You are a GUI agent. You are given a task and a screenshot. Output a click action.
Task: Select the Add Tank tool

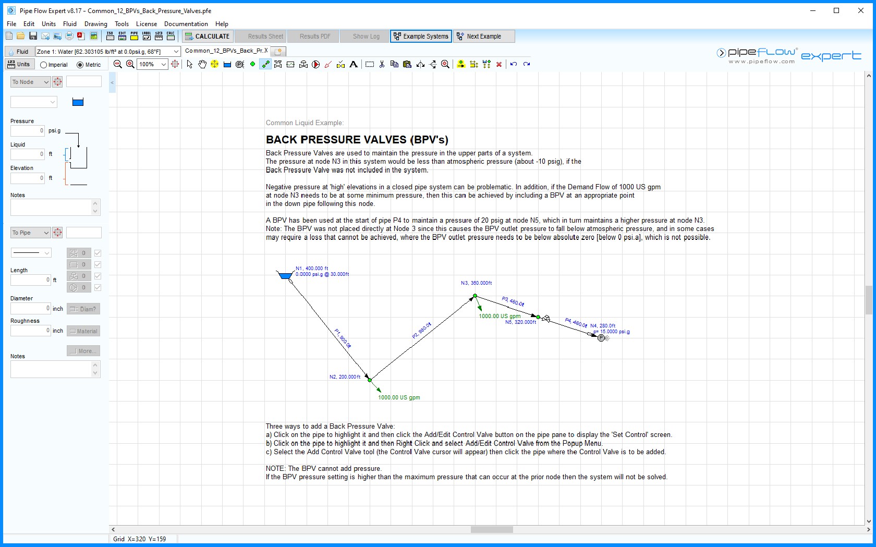tap(227, 64)
